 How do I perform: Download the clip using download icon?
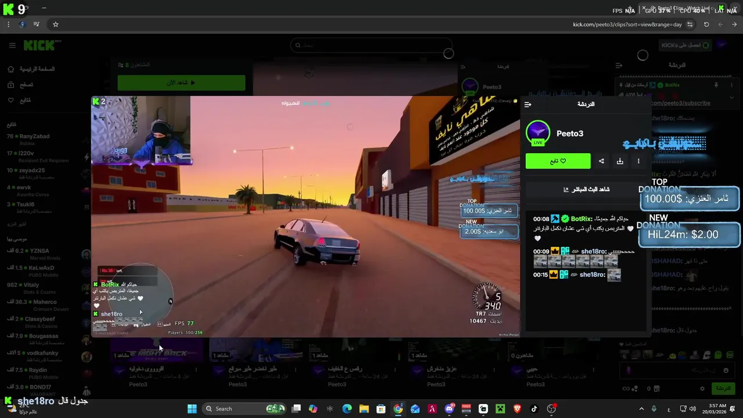click(620, 161)
